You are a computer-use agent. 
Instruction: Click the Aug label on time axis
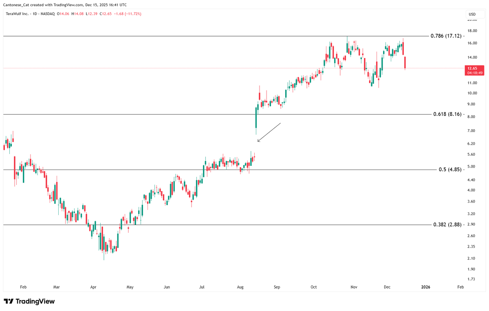(x=240, y=287)
